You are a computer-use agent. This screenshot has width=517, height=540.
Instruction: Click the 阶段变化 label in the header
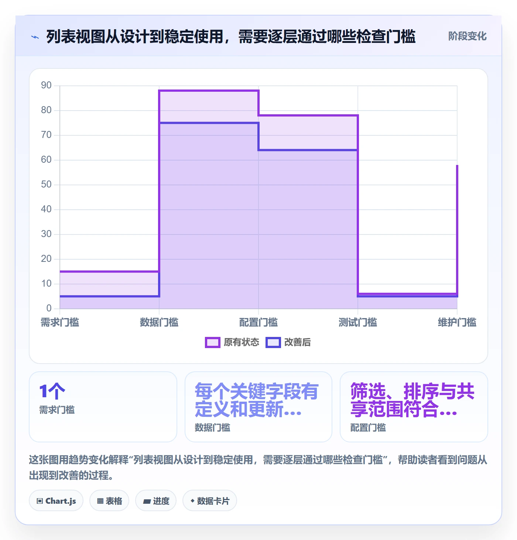point(467,36)
